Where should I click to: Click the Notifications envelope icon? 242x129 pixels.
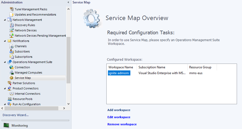10,41
